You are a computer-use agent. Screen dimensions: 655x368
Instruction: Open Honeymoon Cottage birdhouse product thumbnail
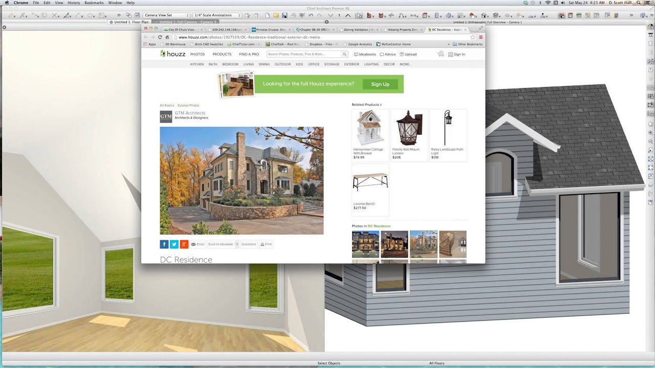pyautogui.click(x=370, y=129)
